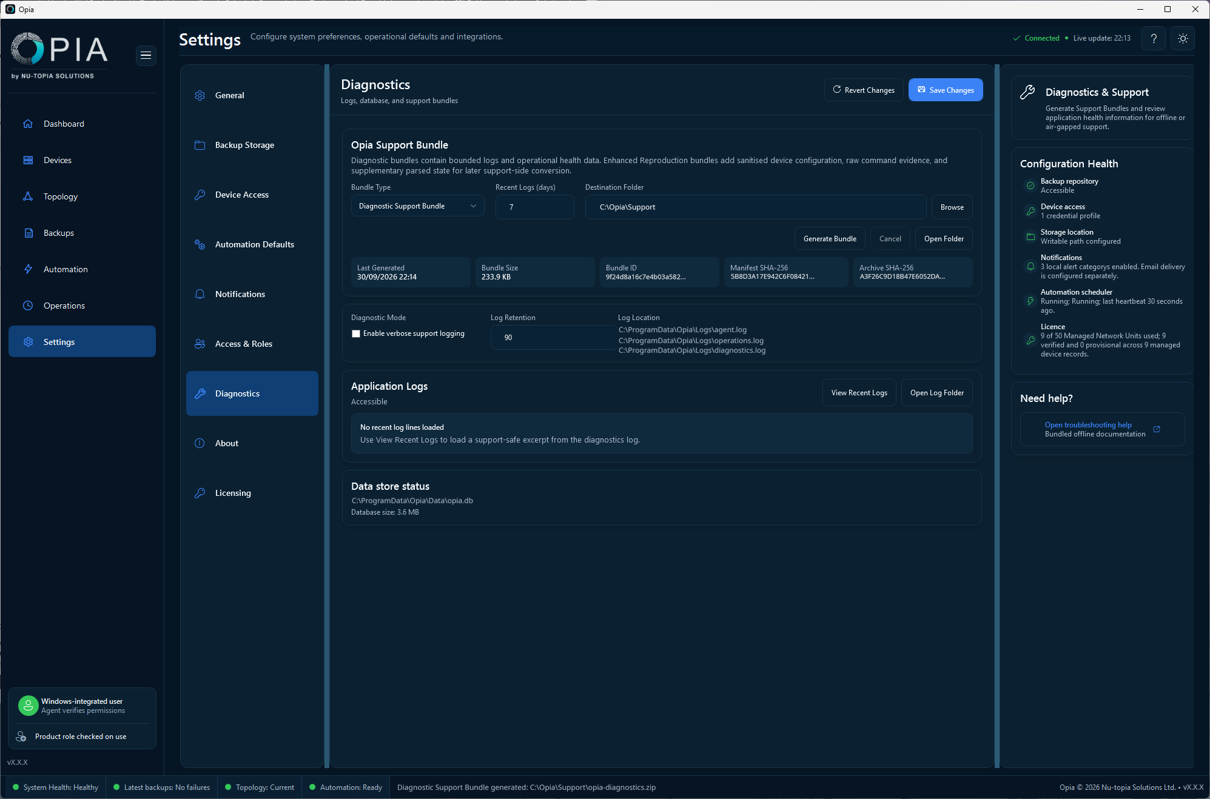Click the Automation: Ready status entry
This screenshot has height=799, width=1210.
[346, 787]
